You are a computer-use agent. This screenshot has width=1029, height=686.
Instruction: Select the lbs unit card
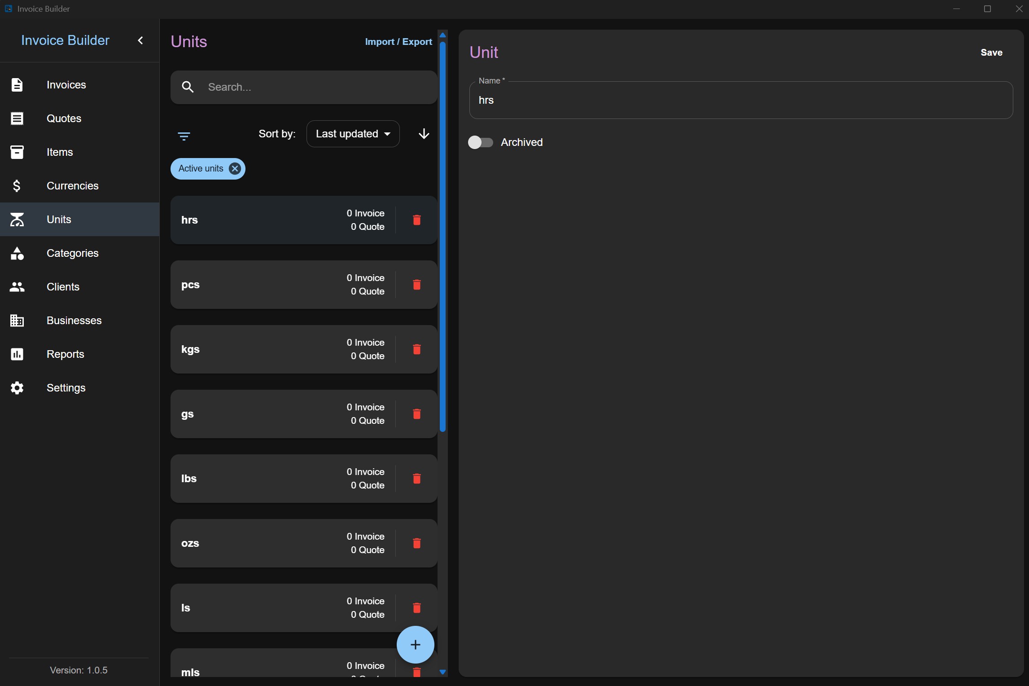(304, 479)
